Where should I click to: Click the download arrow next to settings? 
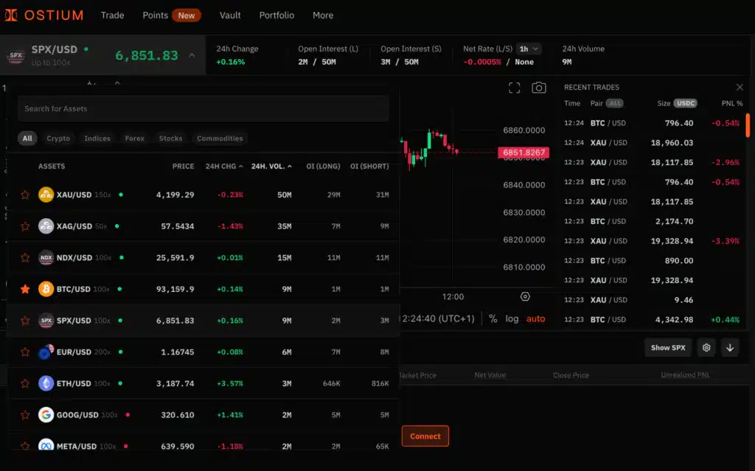730,346
